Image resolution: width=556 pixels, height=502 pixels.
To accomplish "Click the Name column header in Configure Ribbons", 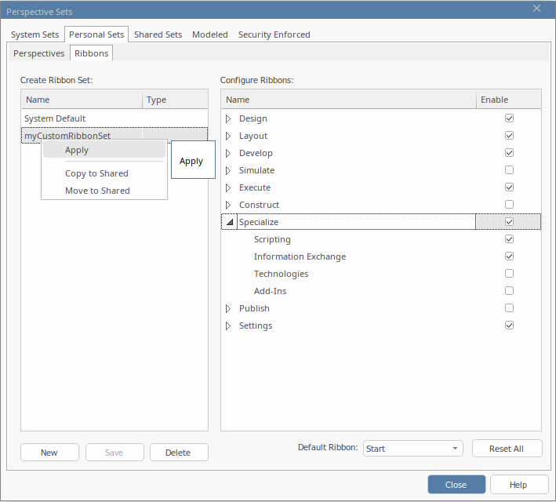I will pos(238,100).
